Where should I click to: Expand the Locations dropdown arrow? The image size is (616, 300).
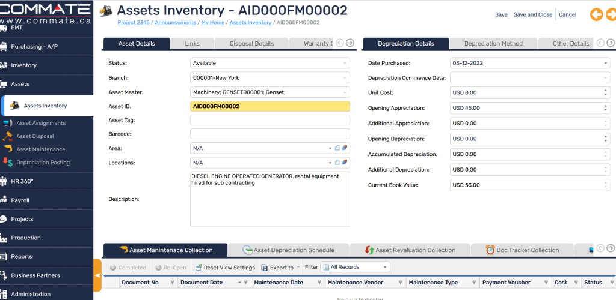[330, 163]
